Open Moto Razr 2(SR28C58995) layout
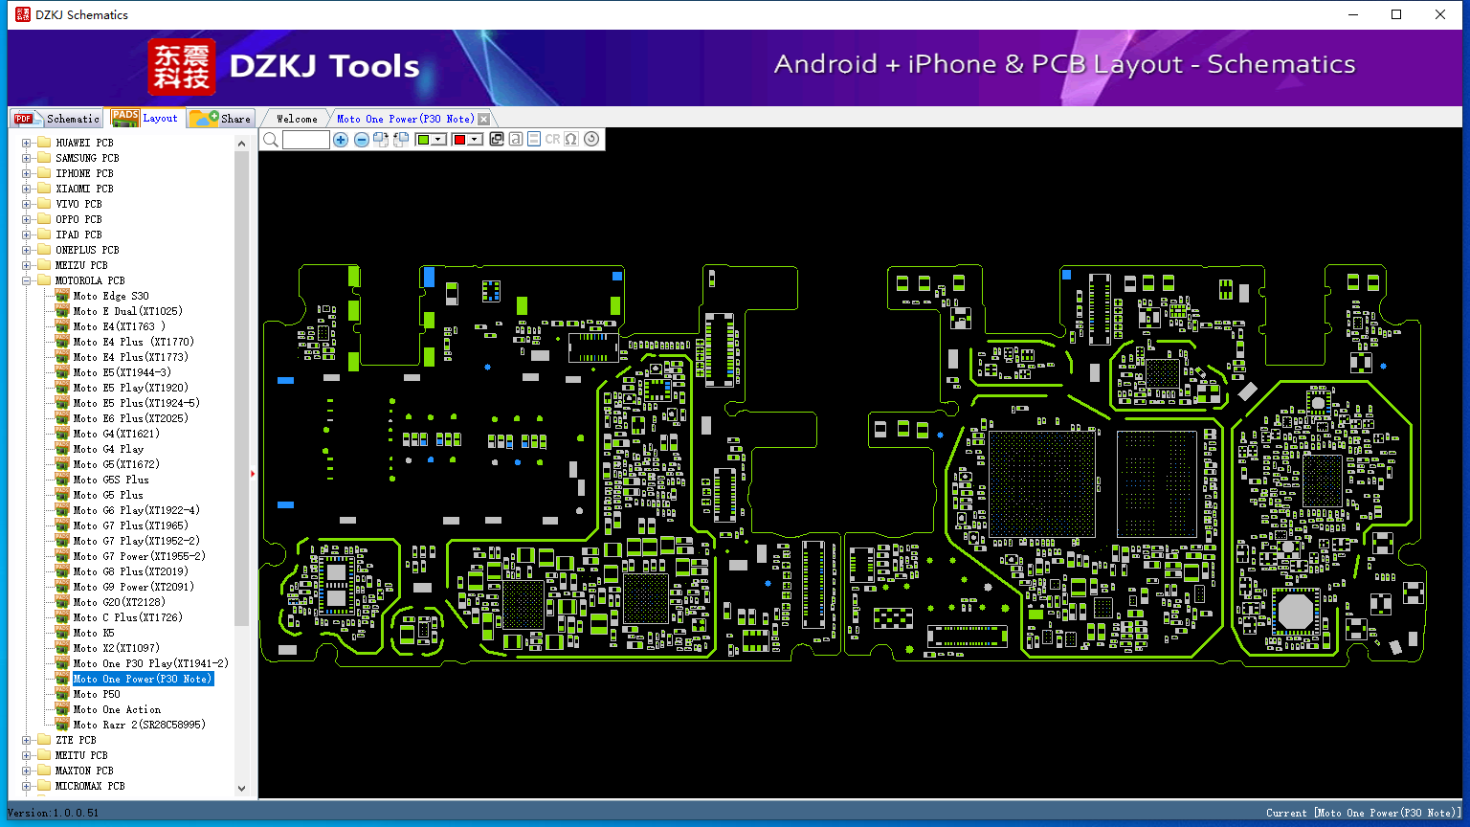The image size is (1470, 827). pos(139,725)
